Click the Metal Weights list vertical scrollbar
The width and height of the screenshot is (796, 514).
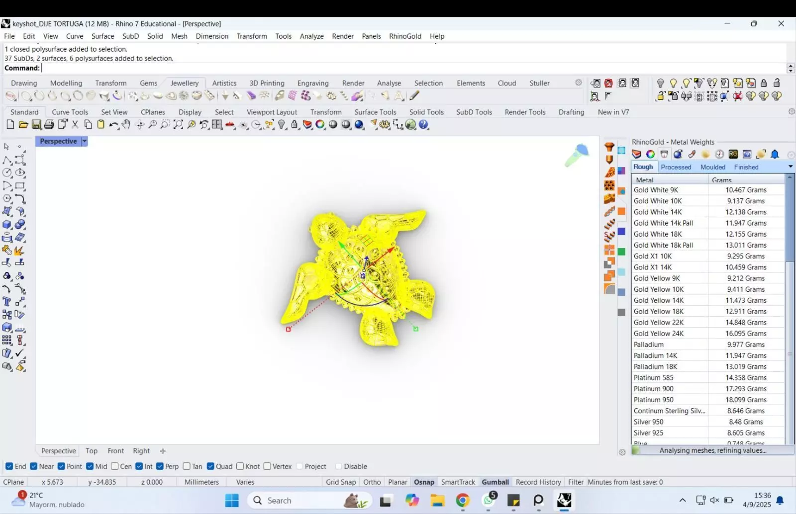tap(790, 309)
